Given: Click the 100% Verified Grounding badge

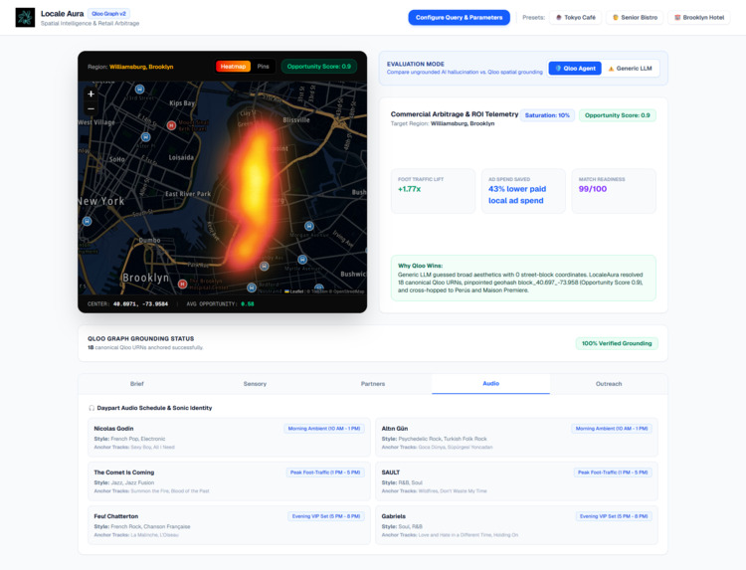Looking at the screenshot, I should pos(617,343).
